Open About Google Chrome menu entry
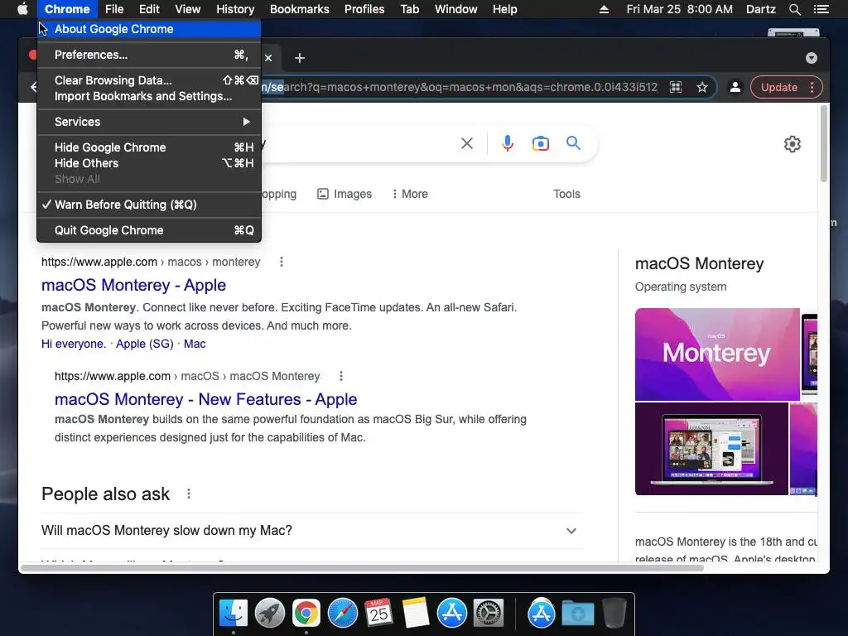 click(x=149, y=29)
